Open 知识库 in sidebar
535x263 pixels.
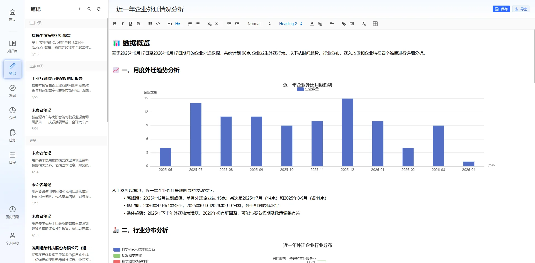[12, 46]
